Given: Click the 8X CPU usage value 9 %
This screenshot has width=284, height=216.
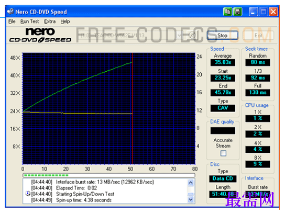Looking at the screenshot, I should point(258,164).
